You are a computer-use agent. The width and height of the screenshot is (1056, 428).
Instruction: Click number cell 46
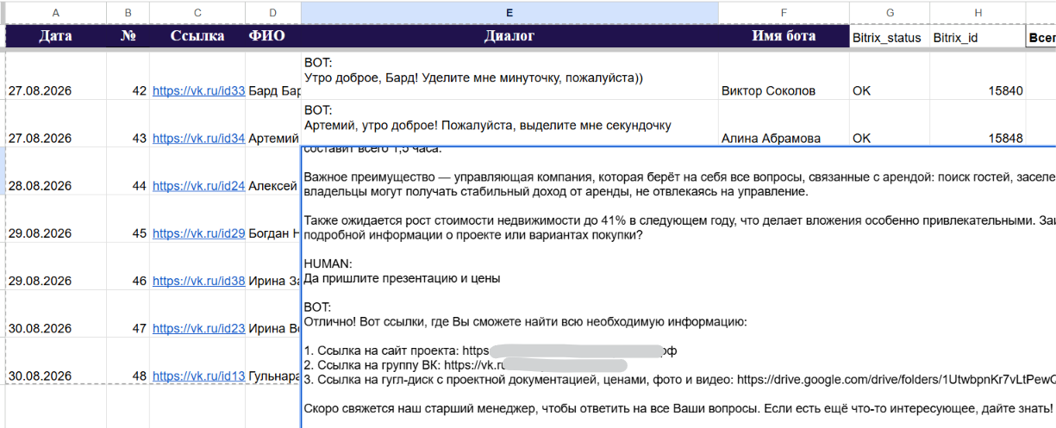click(x=128, y=266)
